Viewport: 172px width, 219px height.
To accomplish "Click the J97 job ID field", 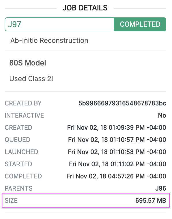I will pyautogui.click(x=59, y=24).
